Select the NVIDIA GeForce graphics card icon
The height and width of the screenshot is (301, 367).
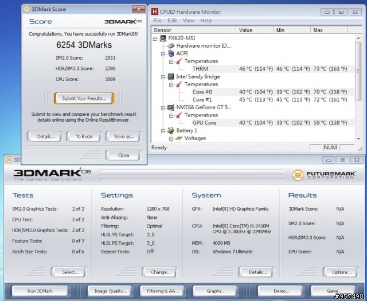pyautogui.click(x=171, y=107)
